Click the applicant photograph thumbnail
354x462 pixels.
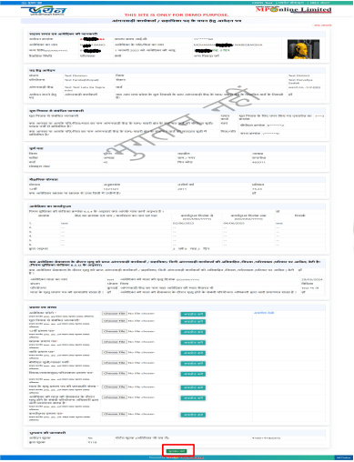tap(303, 49)
